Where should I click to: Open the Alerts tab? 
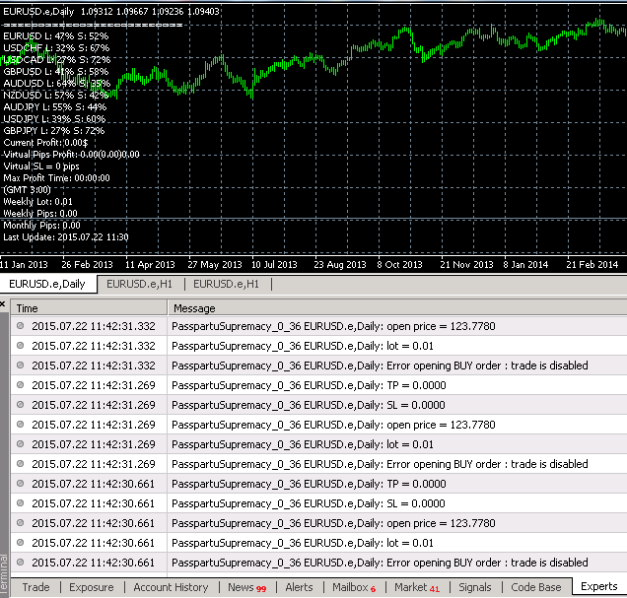pos(299,587)
